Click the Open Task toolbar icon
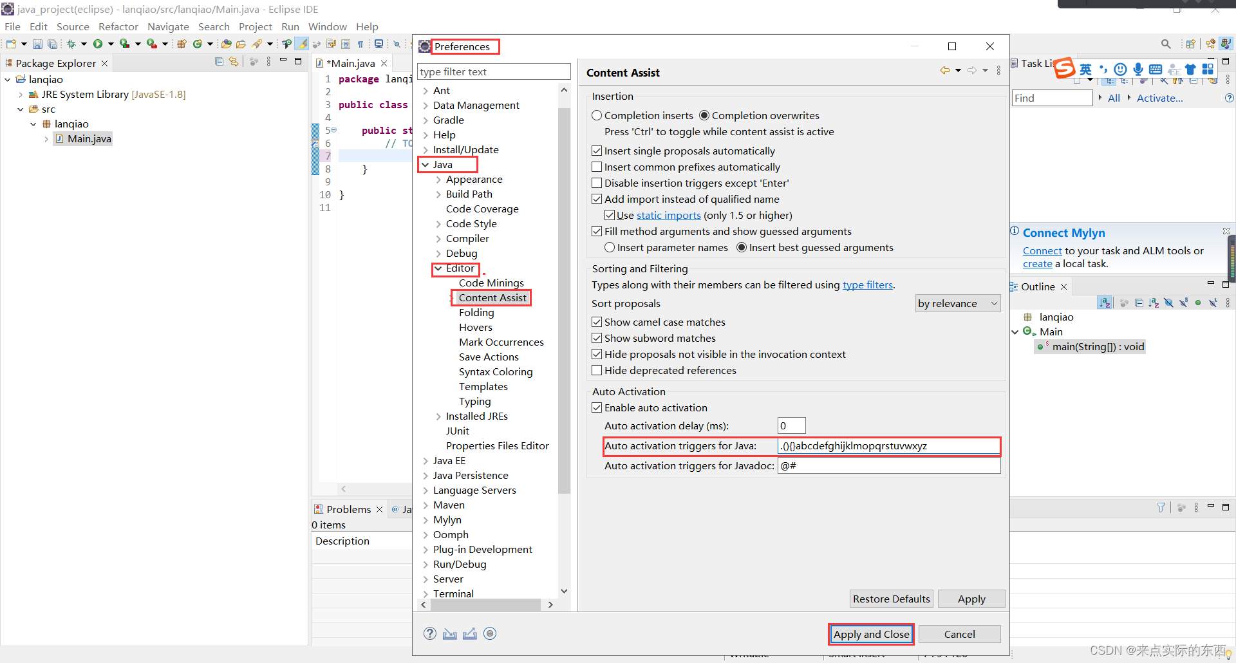1236x663 pixels. (241, 44)
